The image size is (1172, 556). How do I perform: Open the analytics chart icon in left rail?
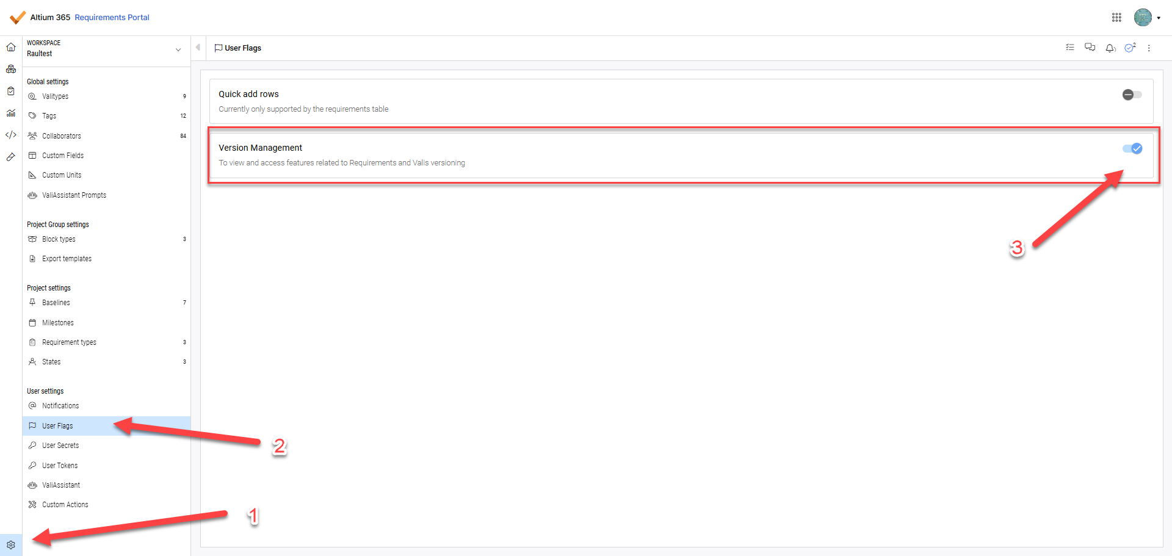(11, 113)
